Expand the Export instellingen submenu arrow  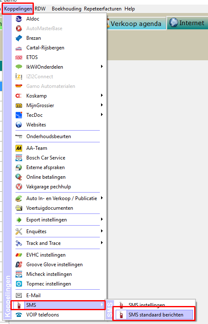[x=101, y=219]
